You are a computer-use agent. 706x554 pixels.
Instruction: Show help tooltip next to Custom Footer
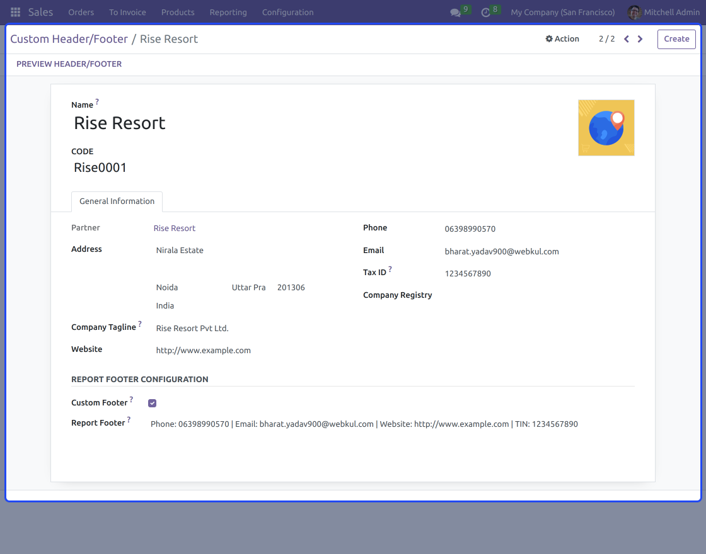point(131,399)
